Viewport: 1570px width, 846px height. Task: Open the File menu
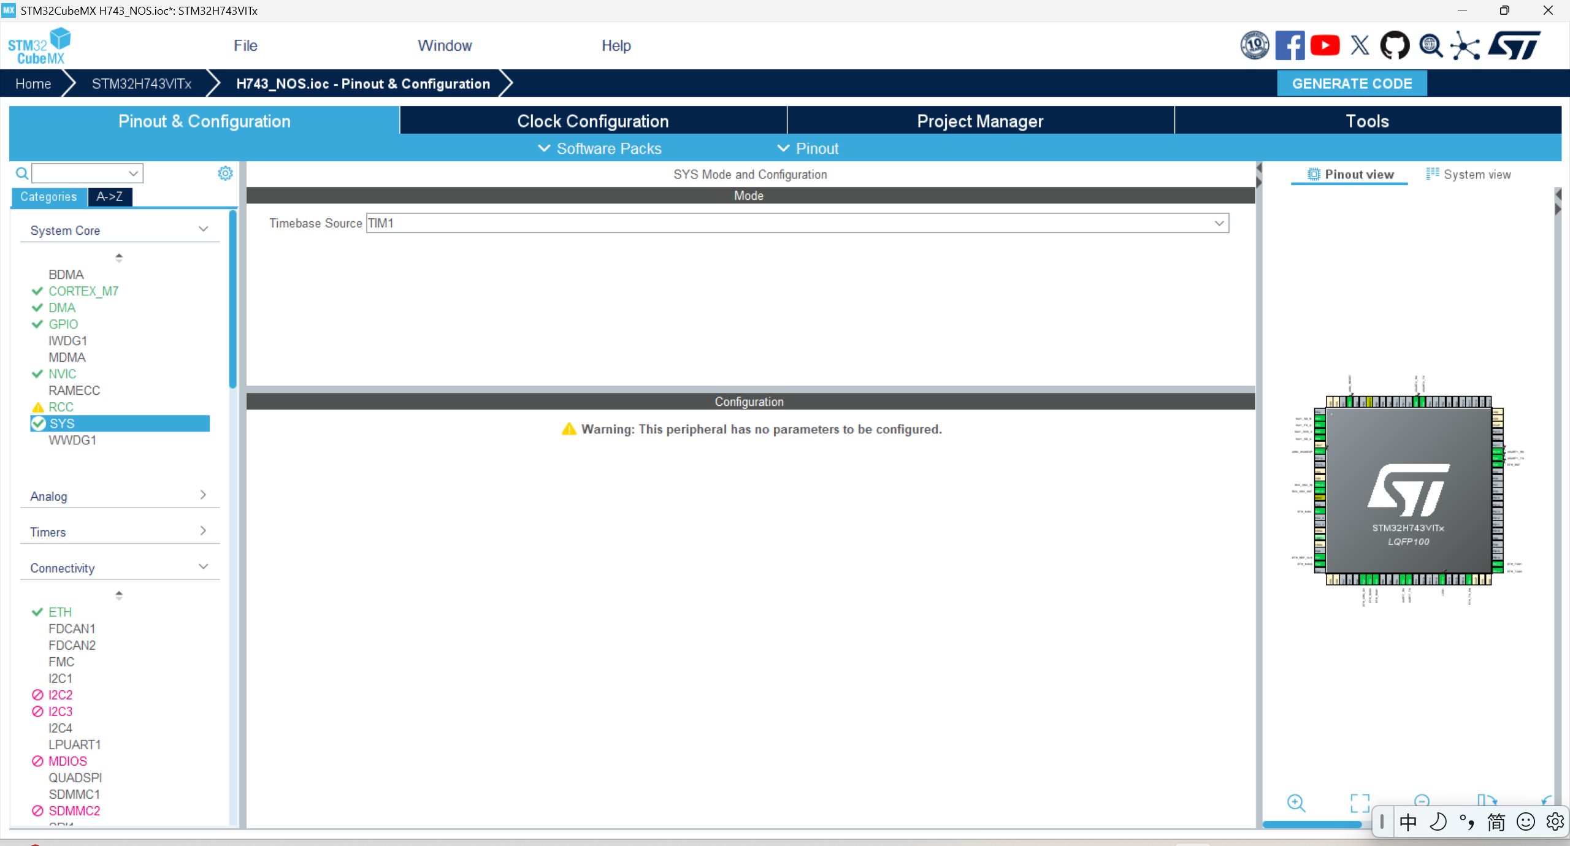245,45
